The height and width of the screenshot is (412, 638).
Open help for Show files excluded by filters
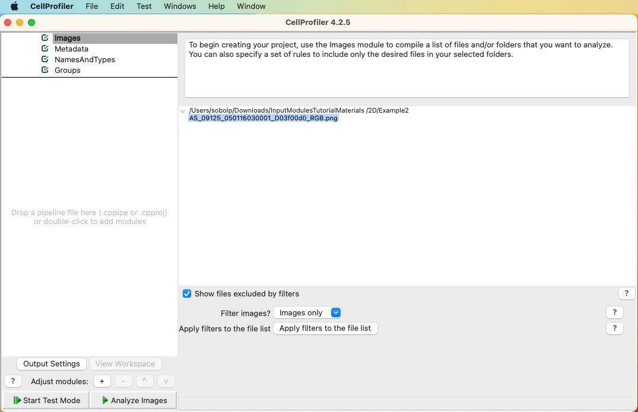pyautogui.click(x=627, y=293)
